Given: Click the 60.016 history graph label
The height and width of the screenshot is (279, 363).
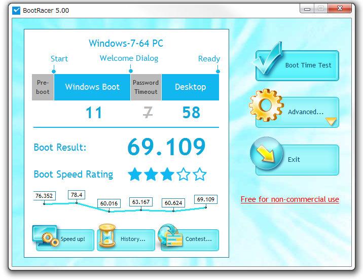Looking at the screenshot, I should (x=109, y=203).
